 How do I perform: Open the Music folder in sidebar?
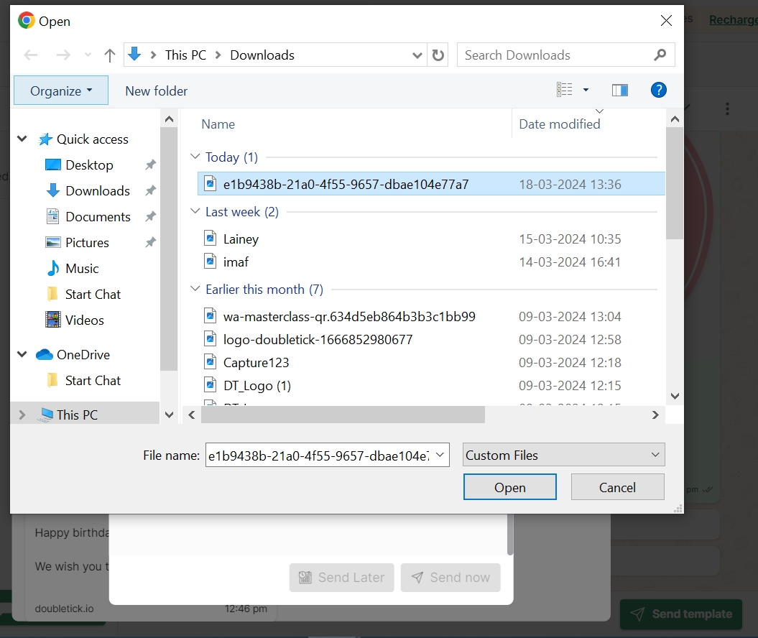82,269
